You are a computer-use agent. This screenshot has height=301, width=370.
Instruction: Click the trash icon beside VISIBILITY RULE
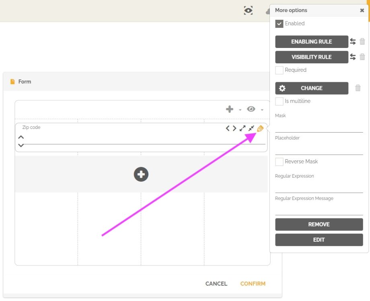(362, 57)
